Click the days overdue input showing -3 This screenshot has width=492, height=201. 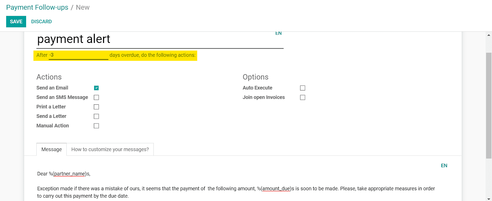click(78, 55)
